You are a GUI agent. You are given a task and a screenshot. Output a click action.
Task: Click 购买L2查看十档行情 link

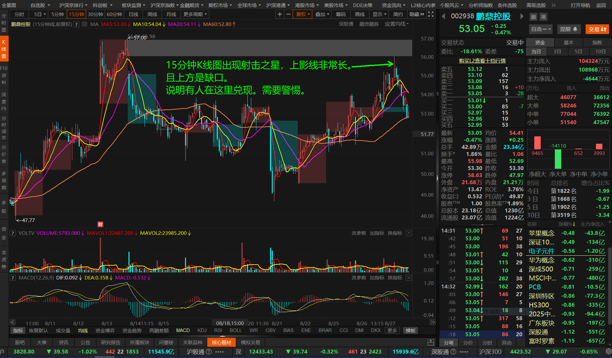coord(482,61)
